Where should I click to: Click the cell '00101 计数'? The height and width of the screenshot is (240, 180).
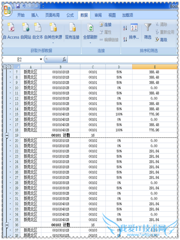pos(61,135)
